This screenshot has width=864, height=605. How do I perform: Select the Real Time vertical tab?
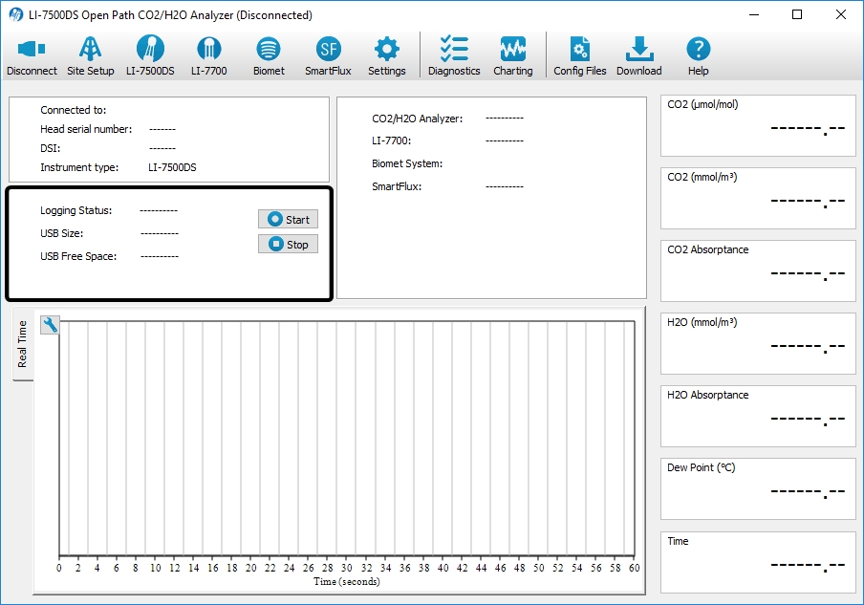pos(22,344)
